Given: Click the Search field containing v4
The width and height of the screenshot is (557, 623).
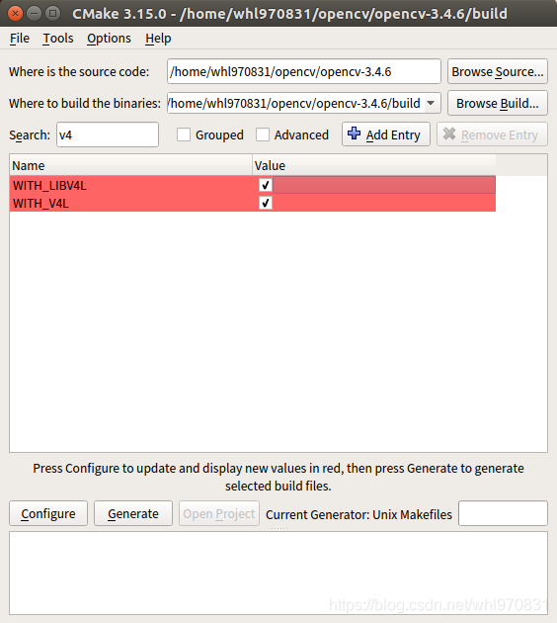Looking at the screenshot, I should [108, 135].
